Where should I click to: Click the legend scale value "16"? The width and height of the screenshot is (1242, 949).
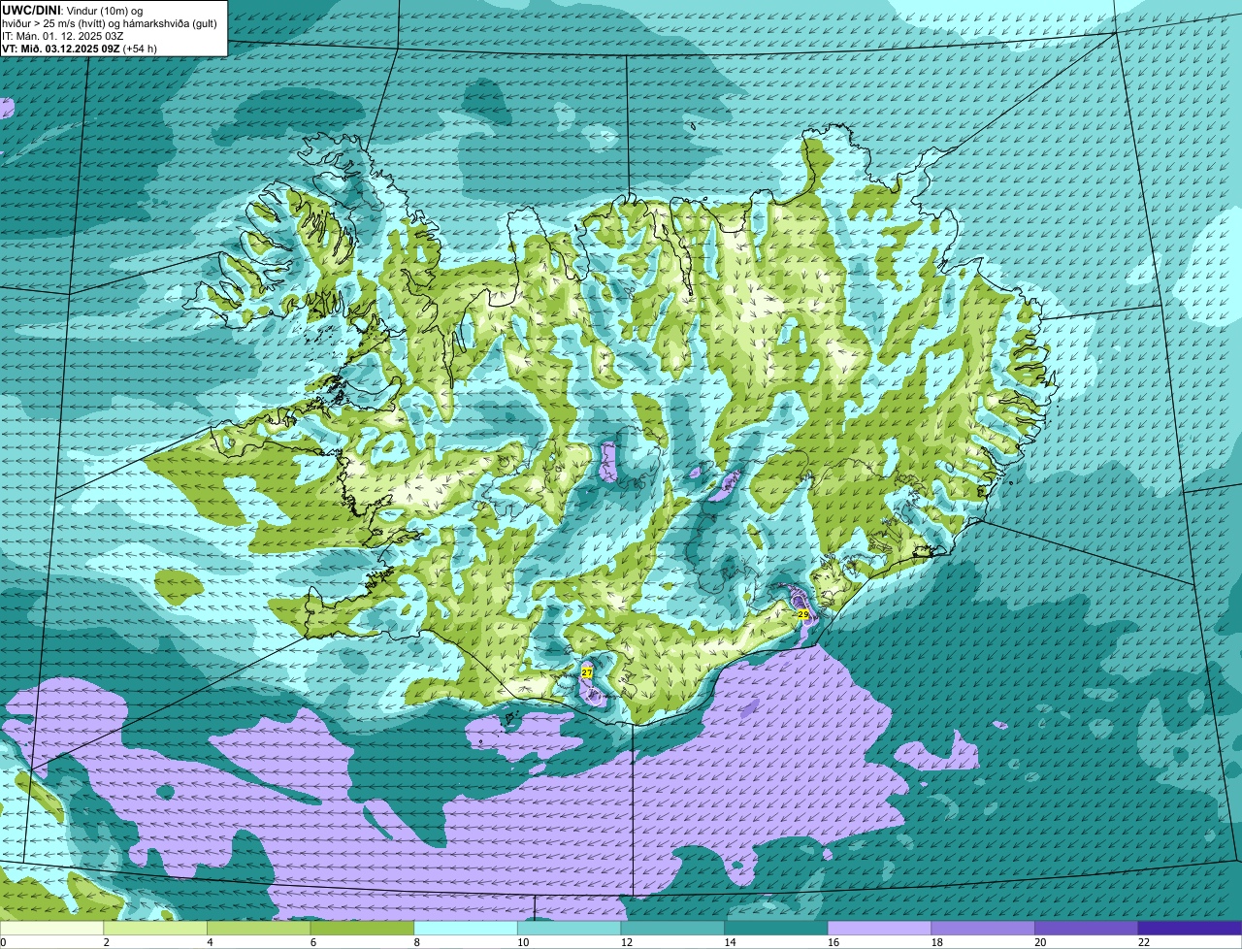point(833,942)
